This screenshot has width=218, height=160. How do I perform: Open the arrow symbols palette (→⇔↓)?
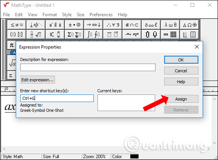93,25
